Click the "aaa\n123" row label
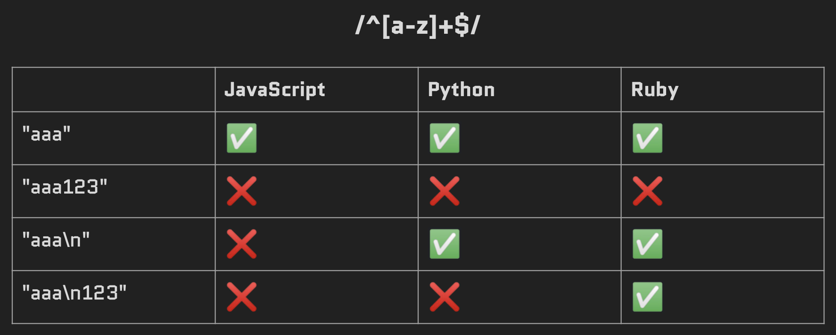The image size is (836, 335). pos(74,293)
